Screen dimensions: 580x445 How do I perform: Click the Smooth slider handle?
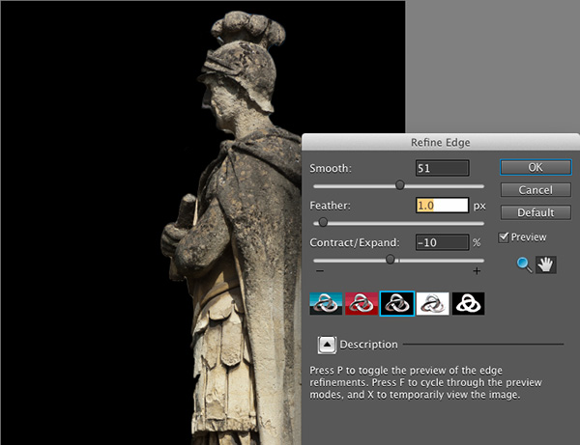pyautogui.click(x=399, y=185)
